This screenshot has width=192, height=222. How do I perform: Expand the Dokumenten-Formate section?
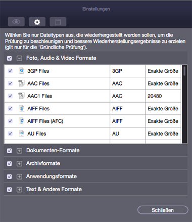click(19, 151)
